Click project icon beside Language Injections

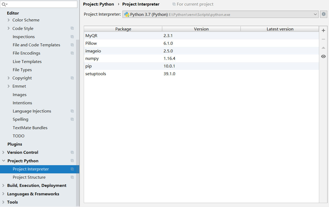(x=72, y=111)
